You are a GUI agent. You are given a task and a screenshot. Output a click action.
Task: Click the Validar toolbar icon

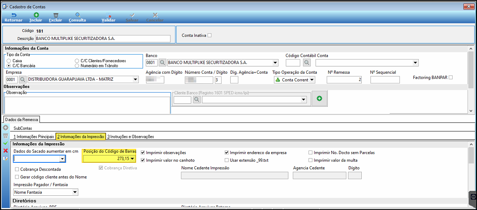tap(108, 15)
